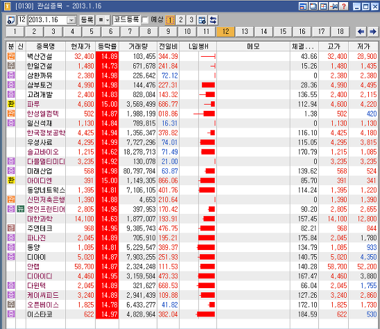Toggle the 예상 checkbox
380x329 pixels.
[x=145, y=20]
